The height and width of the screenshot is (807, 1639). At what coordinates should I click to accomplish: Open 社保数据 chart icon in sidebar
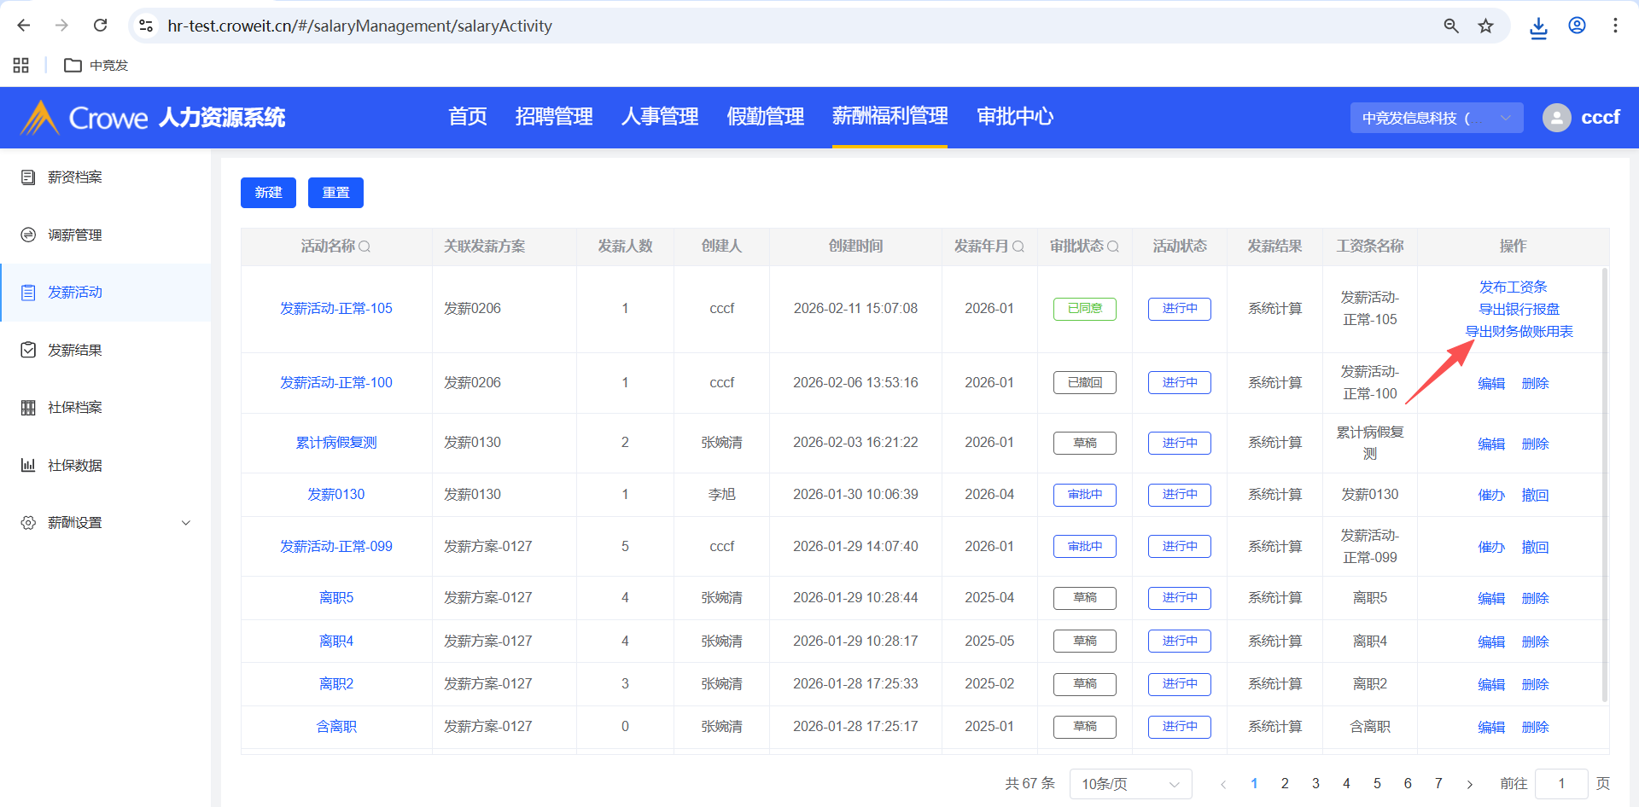[28, 465]
